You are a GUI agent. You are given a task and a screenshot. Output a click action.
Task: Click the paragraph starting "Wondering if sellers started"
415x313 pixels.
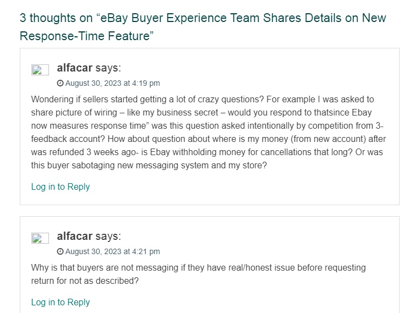pyautogui.click(x=208, y=132)
